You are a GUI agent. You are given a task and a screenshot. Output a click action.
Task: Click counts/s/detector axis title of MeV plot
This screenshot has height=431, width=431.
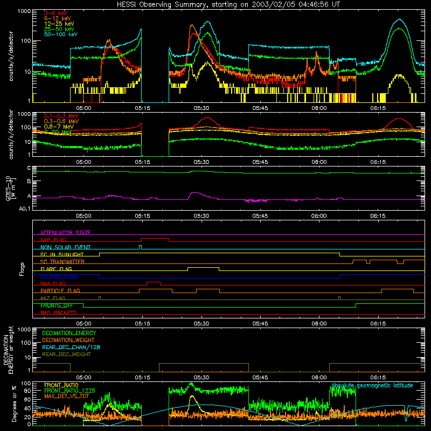(11, 134)
